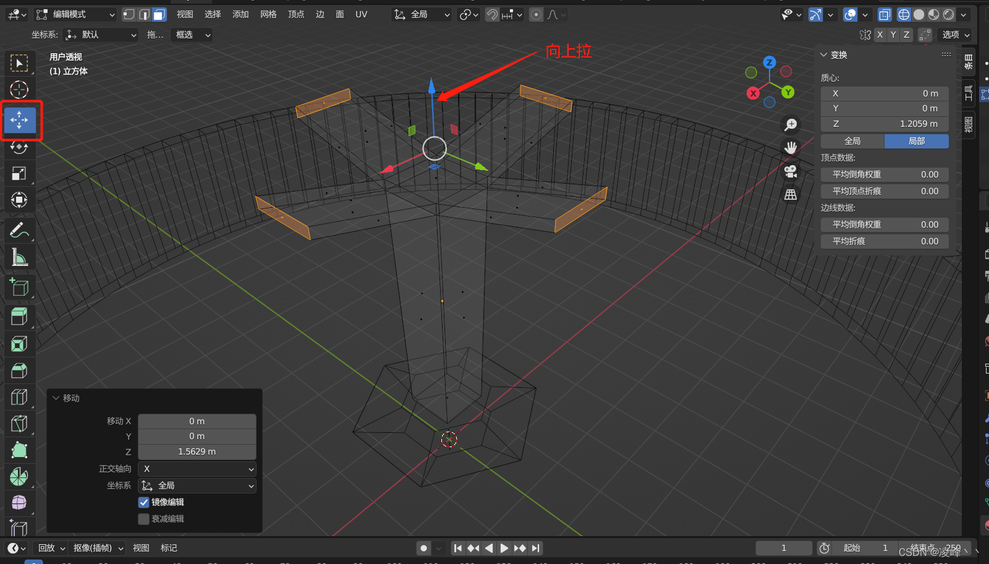The width and height of the screenshot is (989, 564).
Task: Choose the Annotate pencil tool
Action: click(19, 230)
